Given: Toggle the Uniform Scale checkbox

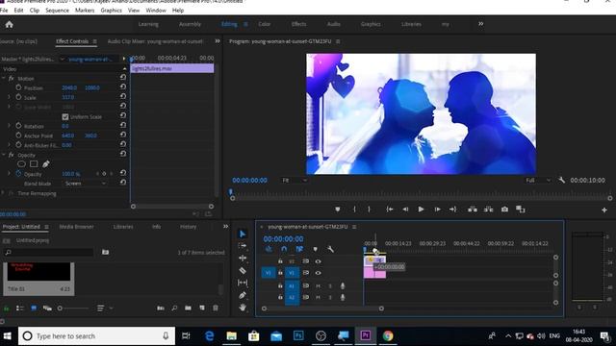Looking at the screenshot, I should 65,117.
